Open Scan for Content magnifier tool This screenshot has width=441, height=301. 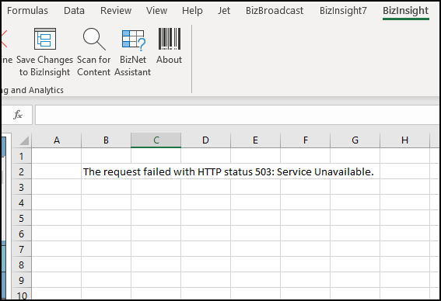[94, 39]
